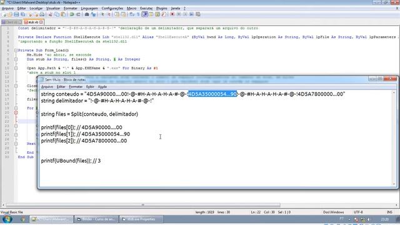Open the Windows Start button

7,219
